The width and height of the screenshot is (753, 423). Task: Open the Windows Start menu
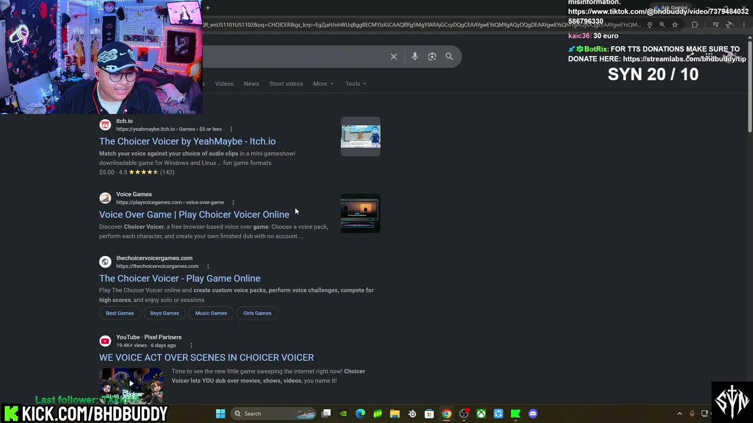tap(221, 414)
